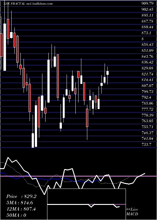Click the 785.06 price axis label

tap(147, 103)
